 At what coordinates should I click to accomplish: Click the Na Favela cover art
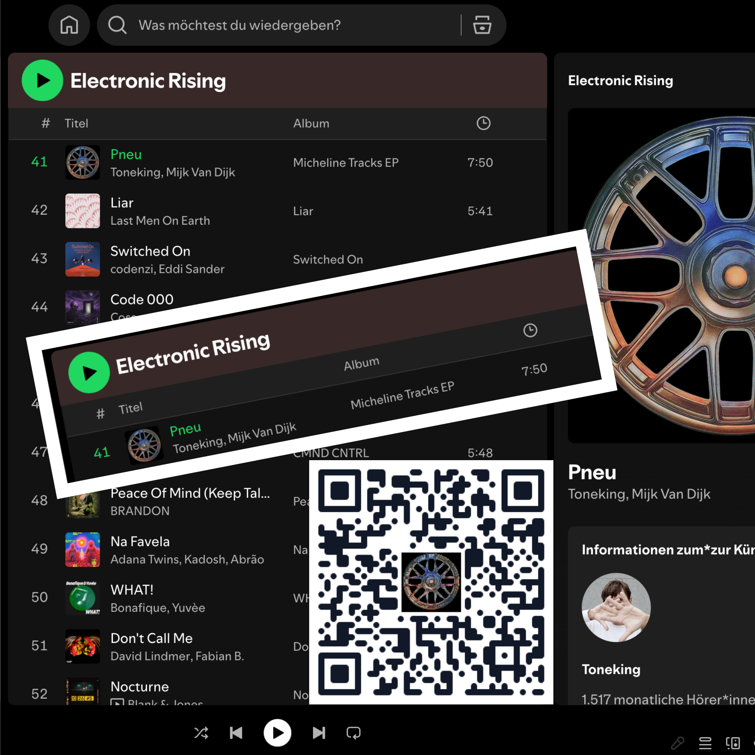click(82, 549)
